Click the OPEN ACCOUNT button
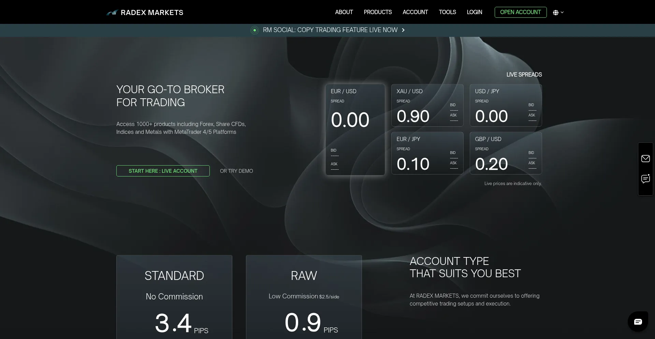 (521, 12)
